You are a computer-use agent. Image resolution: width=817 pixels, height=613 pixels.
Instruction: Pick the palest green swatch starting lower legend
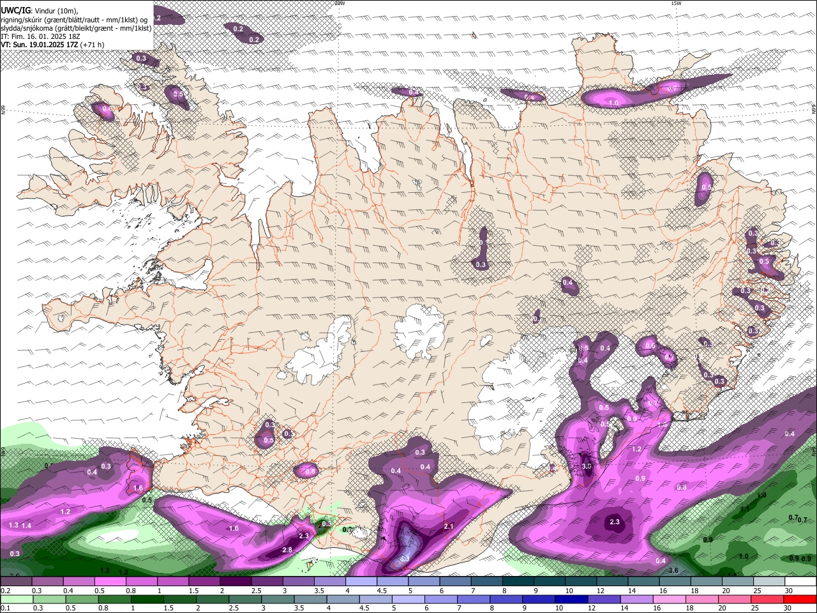pyautogui.click(x=16, y=600)
